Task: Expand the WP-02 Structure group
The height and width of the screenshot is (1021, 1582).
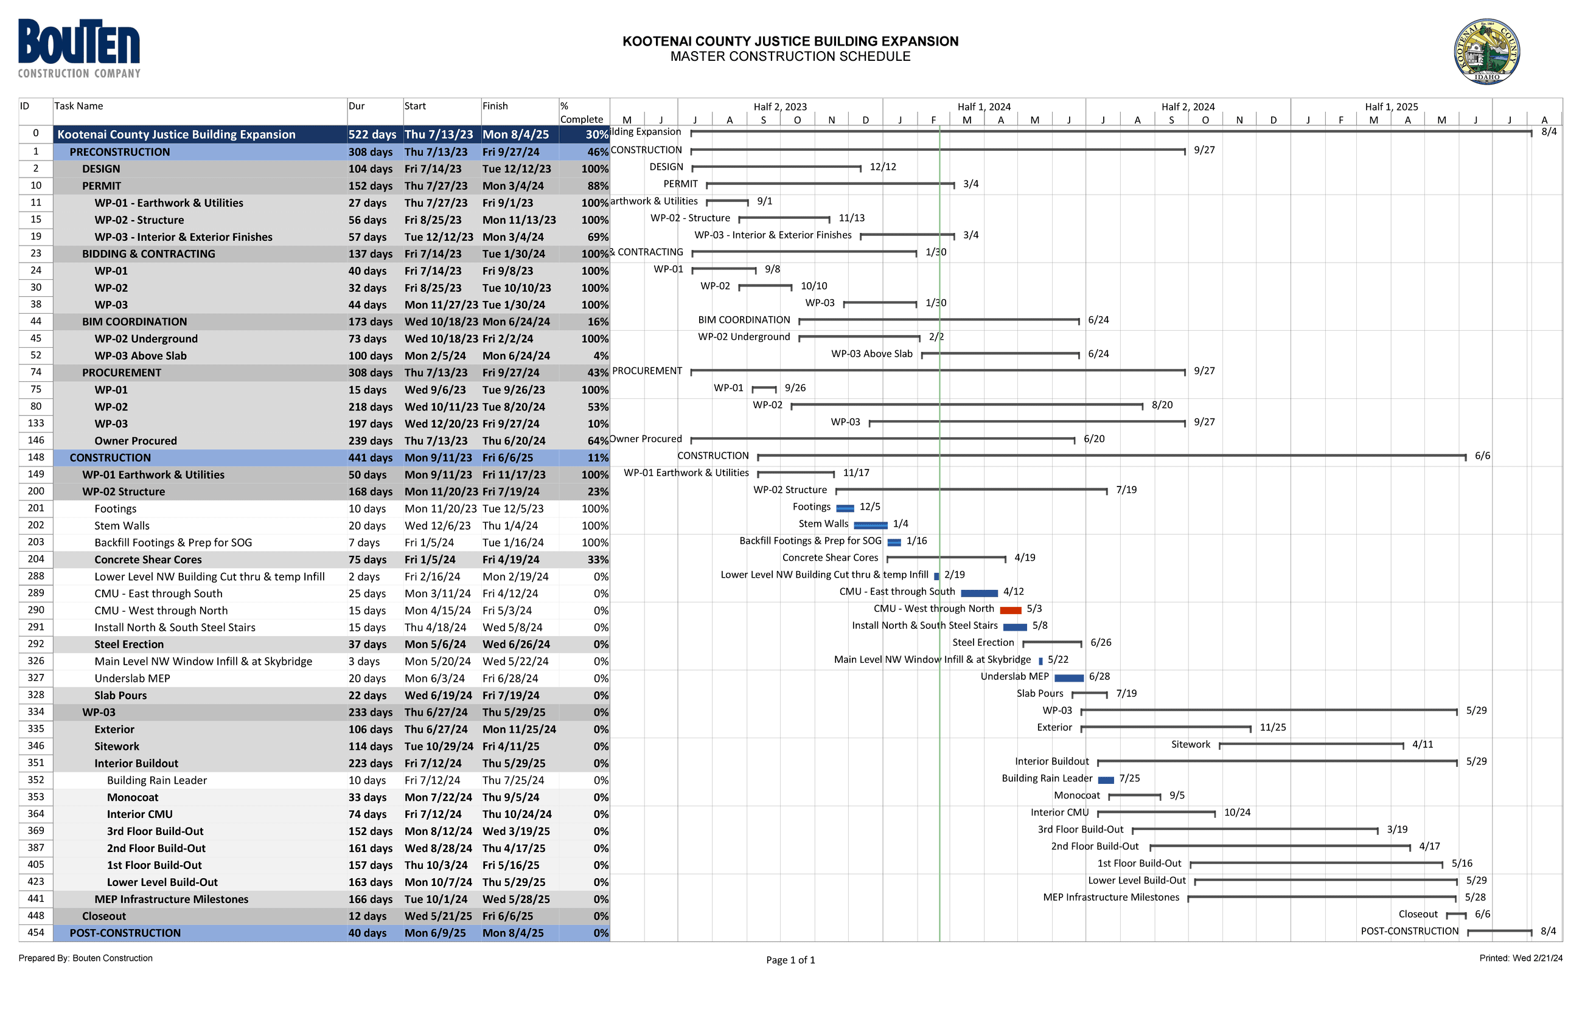Action: pyautogui.click(x=124, y=491)
